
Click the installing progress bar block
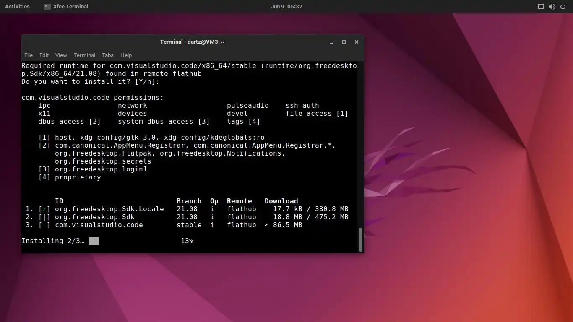(x=94, y=241)
